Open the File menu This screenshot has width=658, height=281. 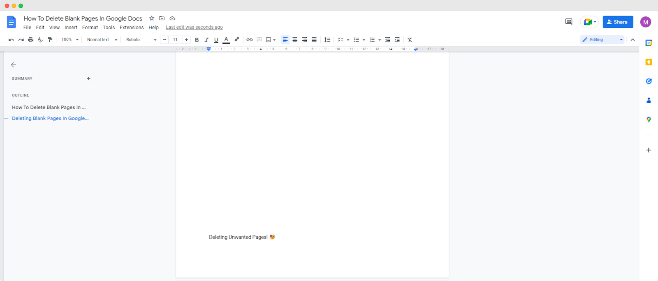pos(27,28)
